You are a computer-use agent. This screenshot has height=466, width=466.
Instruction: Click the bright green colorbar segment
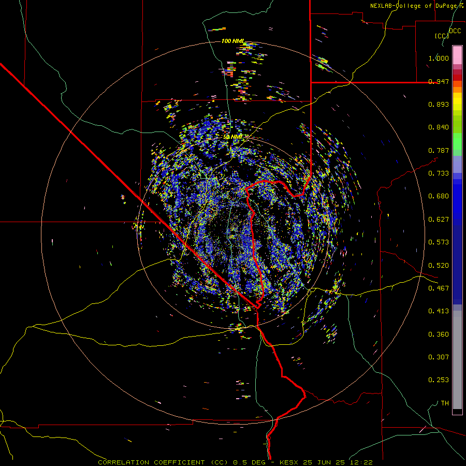click(457, 141)
